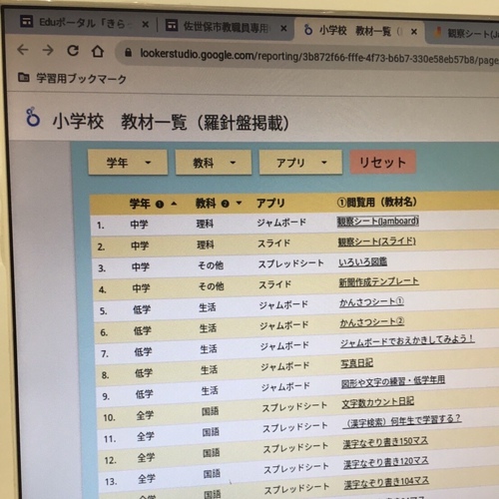Select 全学 in row 12

coord(147,458)
